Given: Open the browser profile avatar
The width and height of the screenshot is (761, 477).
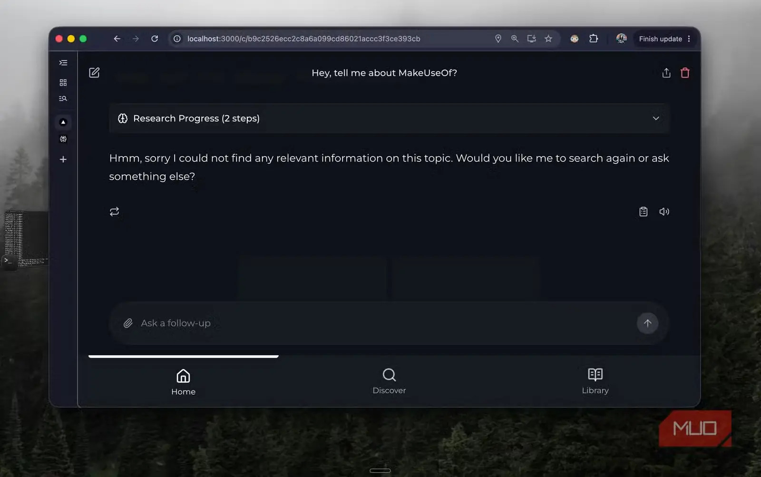Looking at the screenshot, I should (621, 39).
